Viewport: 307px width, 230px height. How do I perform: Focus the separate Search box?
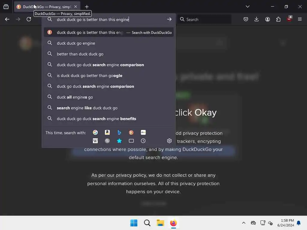coord(204,19)
